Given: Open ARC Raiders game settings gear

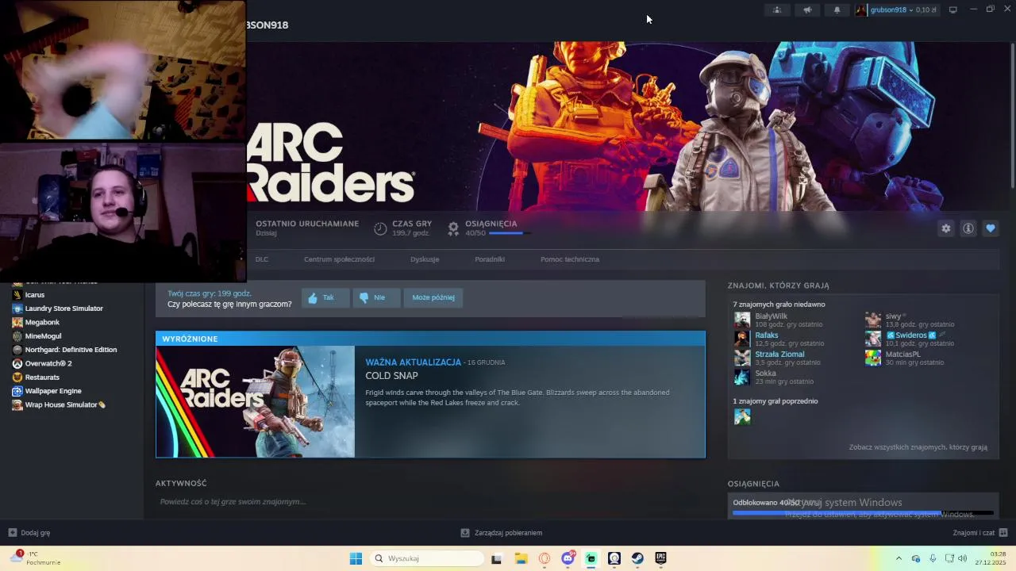Looking at the screenshot, I should (946, 228).
